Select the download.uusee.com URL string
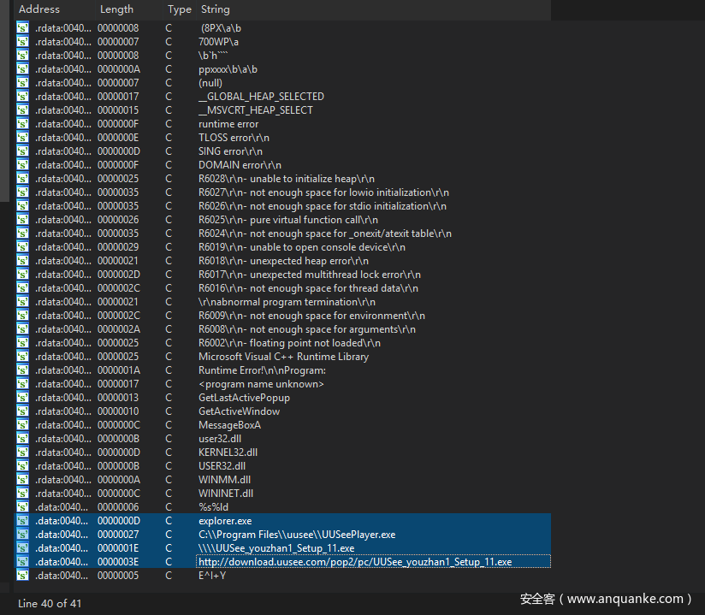705x615 pixels. (x=354, y=562)
